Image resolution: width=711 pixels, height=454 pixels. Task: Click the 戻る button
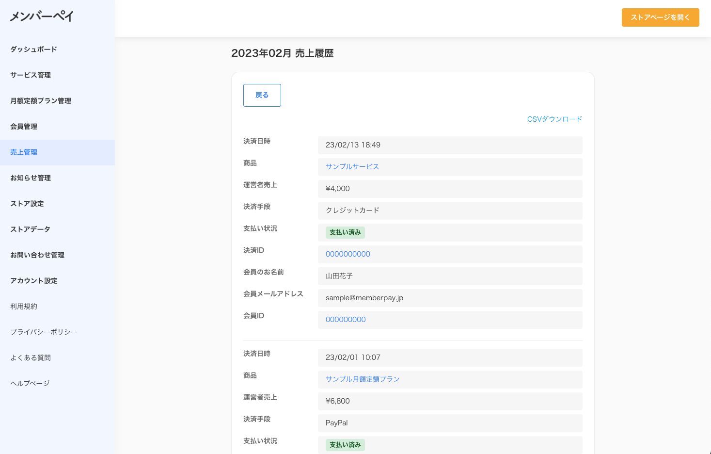pyautogui.click(x=262, y=95)
